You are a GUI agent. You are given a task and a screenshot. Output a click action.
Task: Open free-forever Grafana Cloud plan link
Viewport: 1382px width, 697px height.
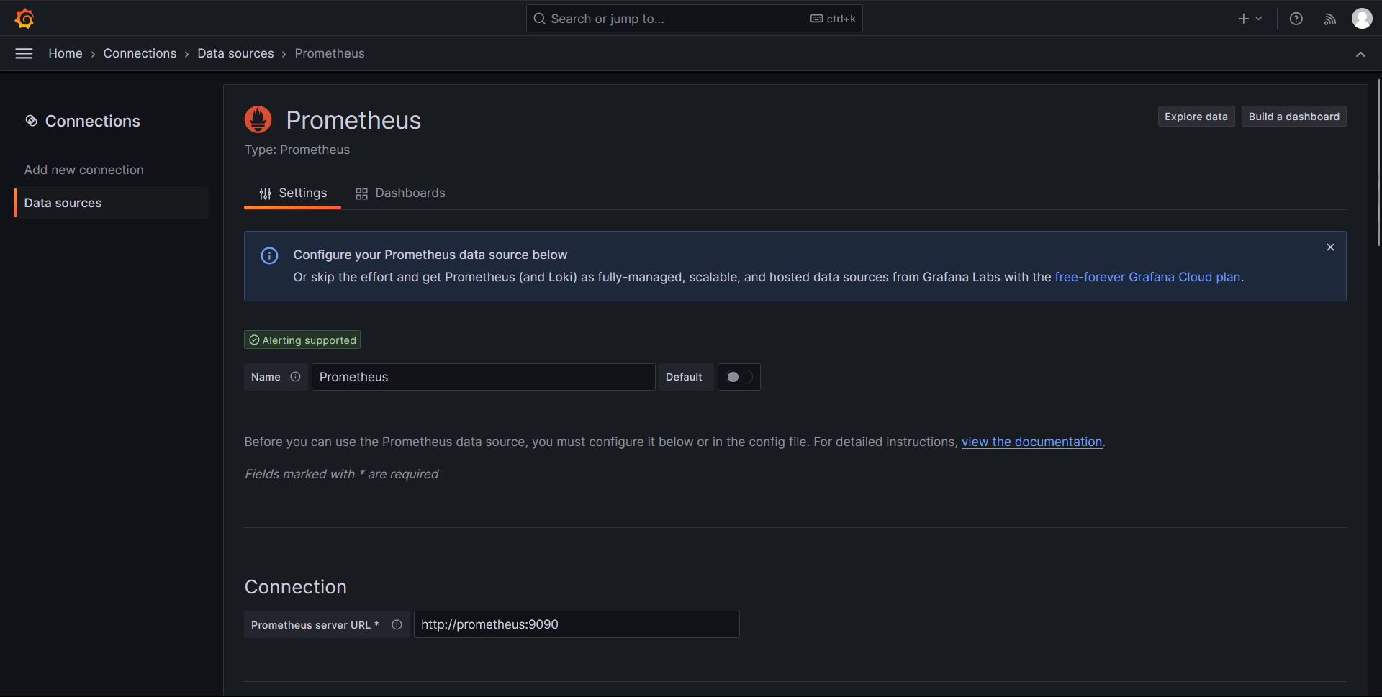point(1147,277)
